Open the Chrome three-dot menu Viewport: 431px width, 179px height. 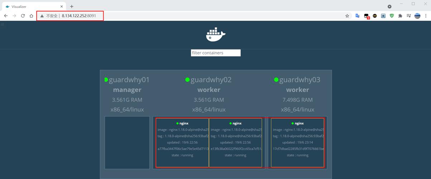click(426, 16)
